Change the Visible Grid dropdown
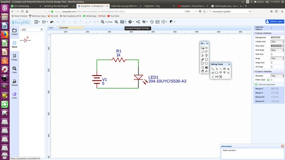This screenshot has height=160, width=285. coord(277,42)
